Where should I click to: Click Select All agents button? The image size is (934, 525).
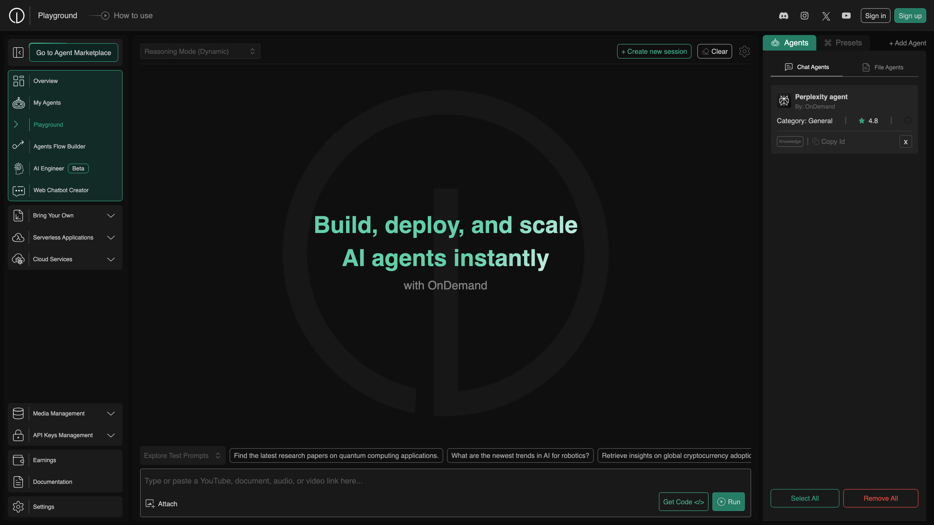tap(805, 498)
